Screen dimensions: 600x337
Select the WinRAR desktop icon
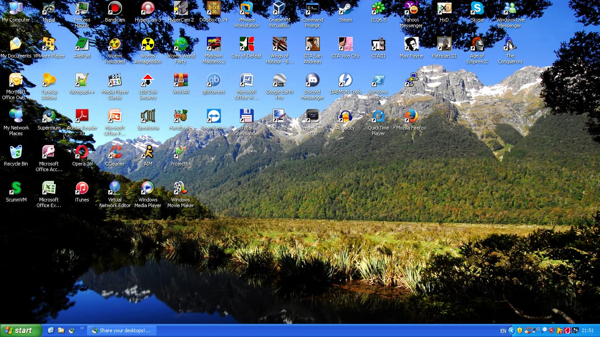(x=181, y=81)
